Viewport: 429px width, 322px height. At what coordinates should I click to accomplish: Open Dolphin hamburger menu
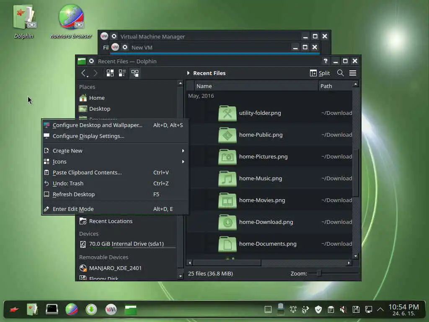[353, 73]
